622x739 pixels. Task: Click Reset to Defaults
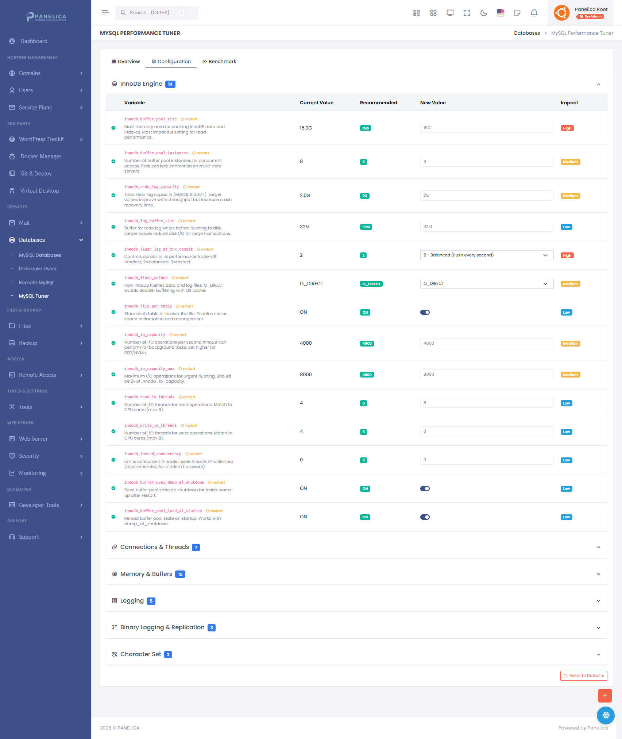click(x=583, y=676)
